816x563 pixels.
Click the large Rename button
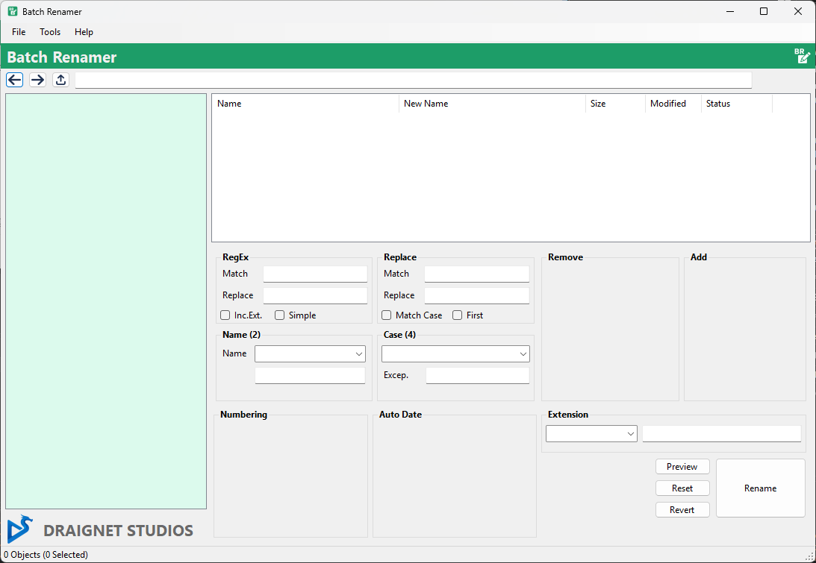click(760, 488)
